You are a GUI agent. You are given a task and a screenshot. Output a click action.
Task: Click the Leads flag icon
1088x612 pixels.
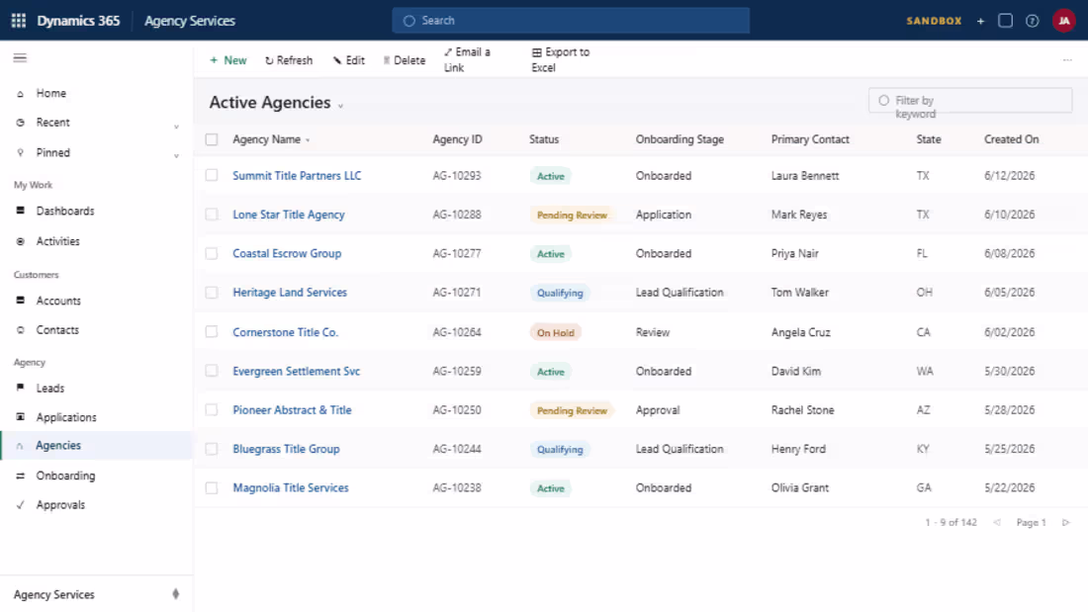click(20, 388)
